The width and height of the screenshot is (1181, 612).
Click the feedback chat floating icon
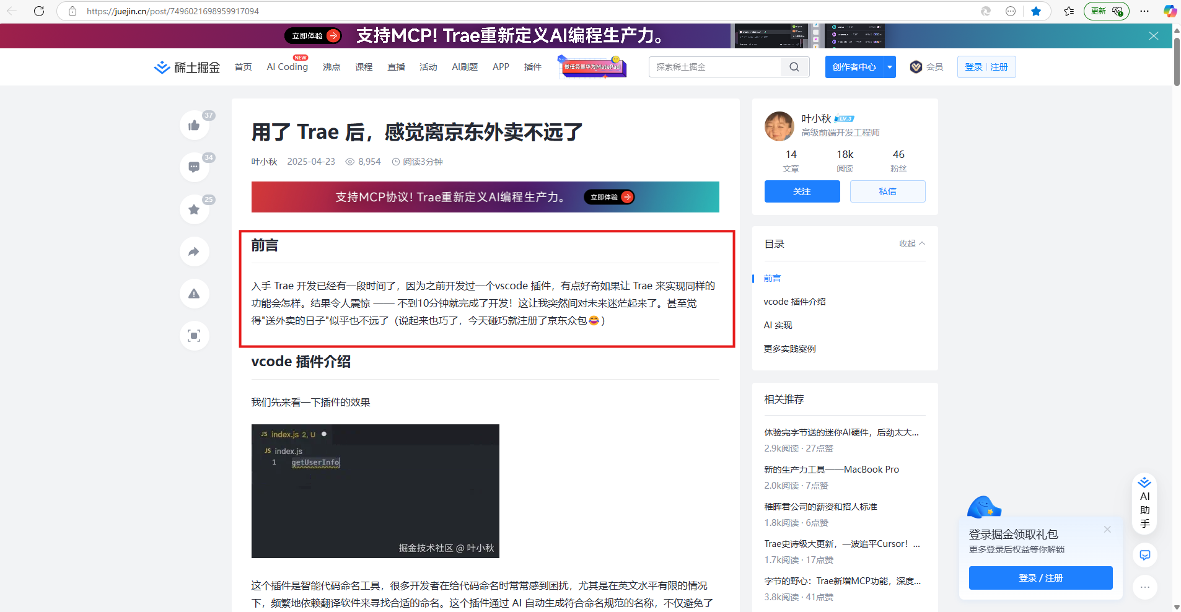(x=1145, y=555)
